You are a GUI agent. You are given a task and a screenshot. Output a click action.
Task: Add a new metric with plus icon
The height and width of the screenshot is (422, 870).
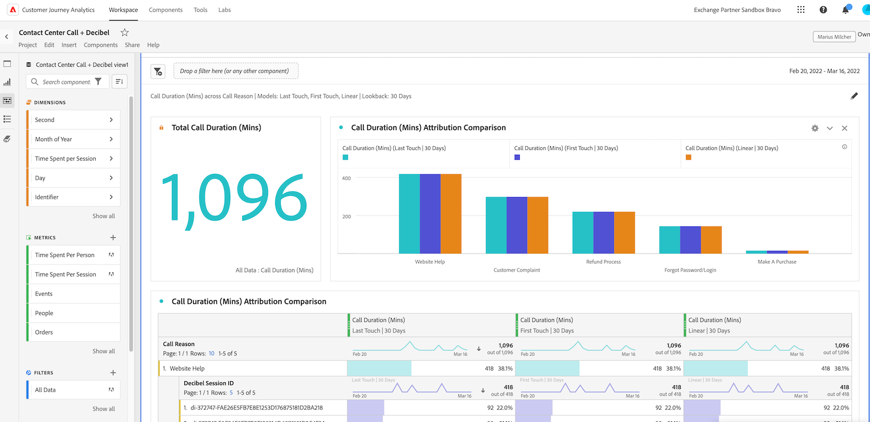[x=113, y=237]
